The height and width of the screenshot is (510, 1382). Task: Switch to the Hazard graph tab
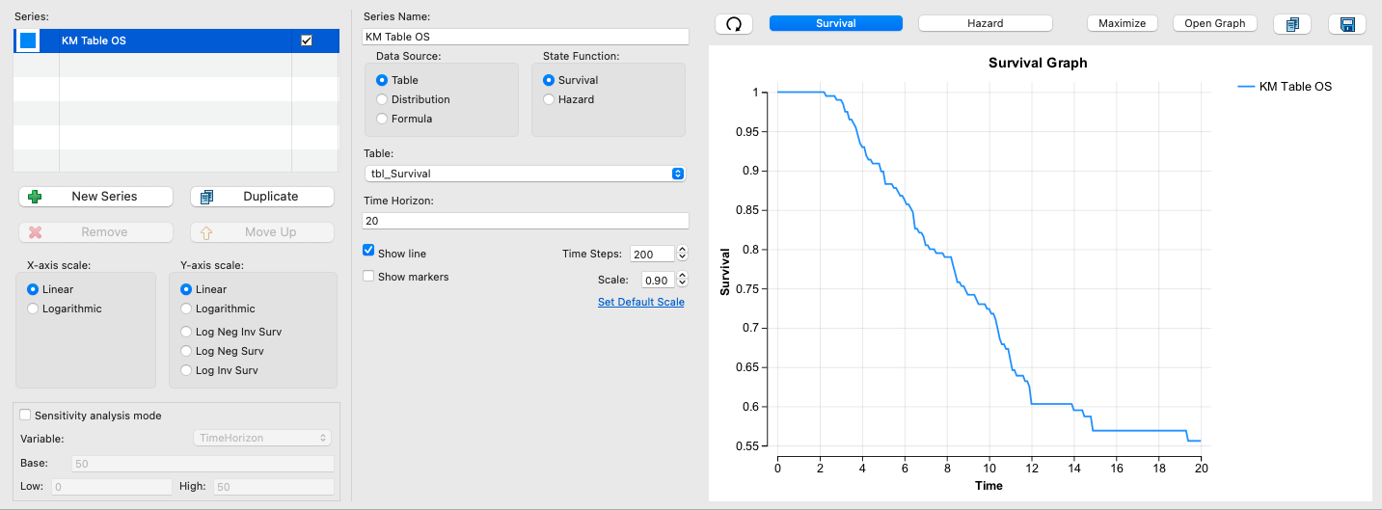pyautogui.click(x=985, y=23)
